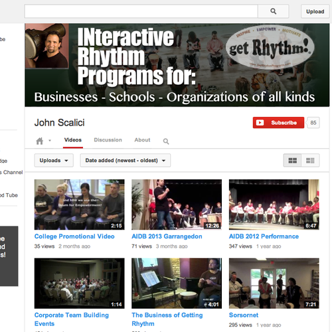Play the Business of Getting Rhythm thumbnail
332x332 pixels.
177,284
